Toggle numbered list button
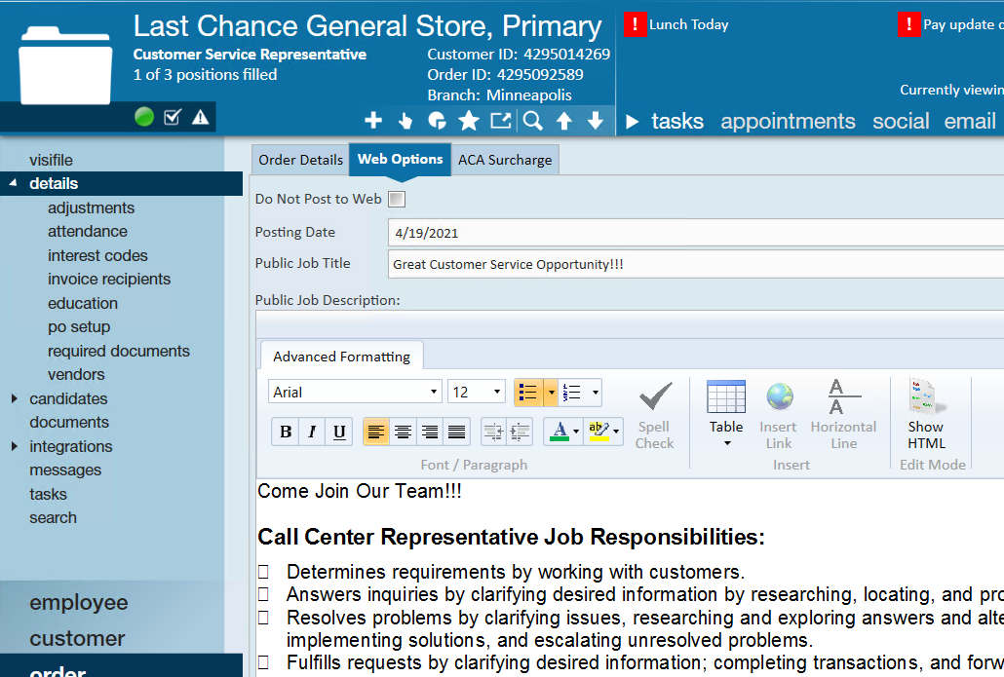 point(572,393)
